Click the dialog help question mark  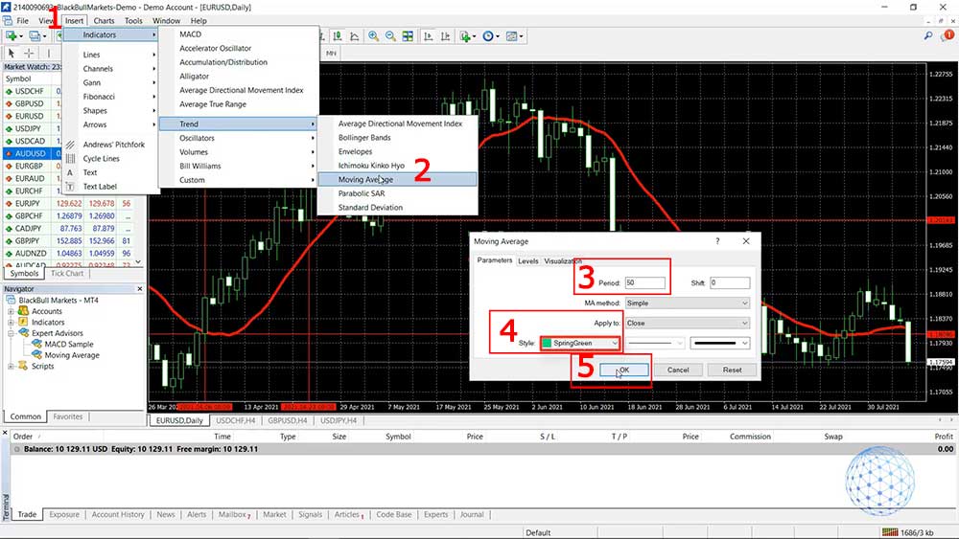point(717,241)
